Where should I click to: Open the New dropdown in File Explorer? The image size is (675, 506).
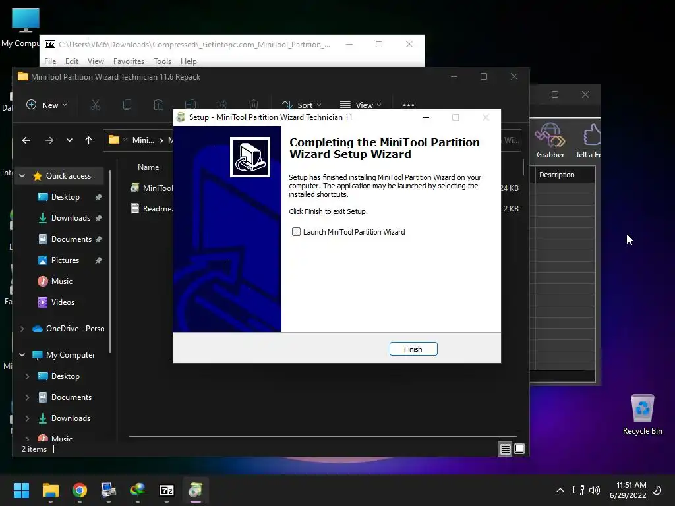tap(47, 105)
